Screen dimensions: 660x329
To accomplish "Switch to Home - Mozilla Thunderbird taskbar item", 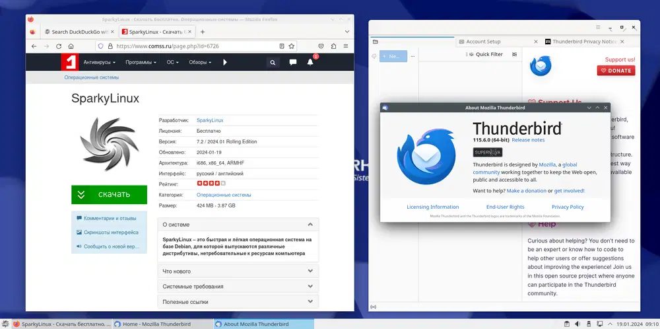I will click(162, 324).
